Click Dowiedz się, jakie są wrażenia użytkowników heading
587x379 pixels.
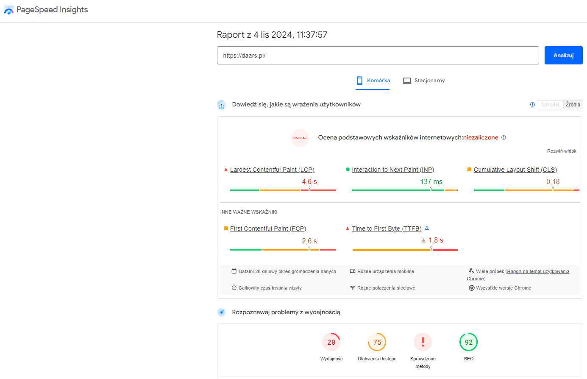tap(296, 105)
